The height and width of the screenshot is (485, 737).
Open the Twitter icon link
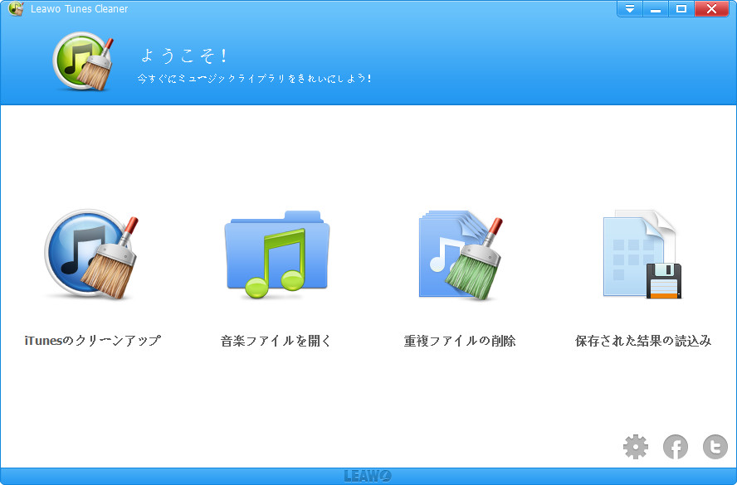tap(715, 447)
